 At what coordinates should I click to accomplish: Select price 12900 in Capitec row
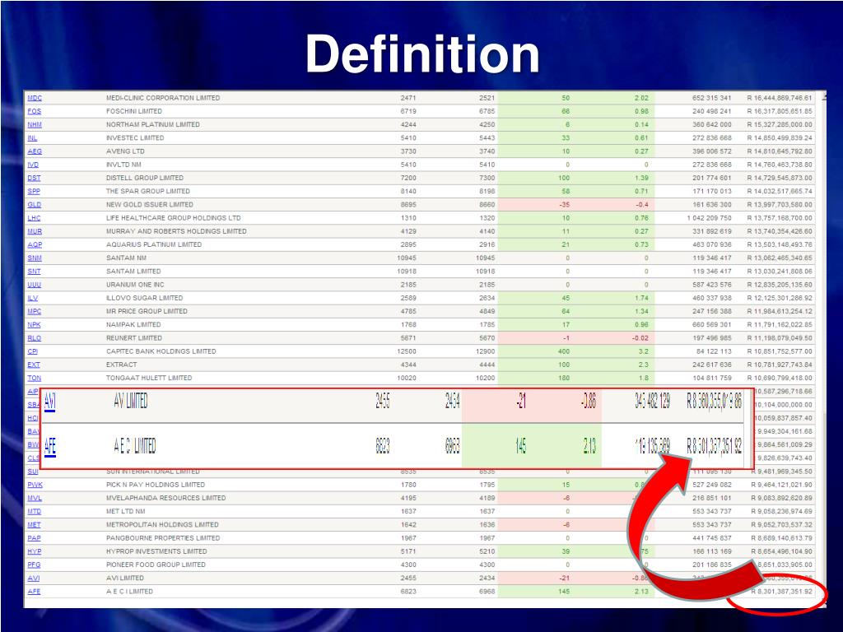coord(485,351)
